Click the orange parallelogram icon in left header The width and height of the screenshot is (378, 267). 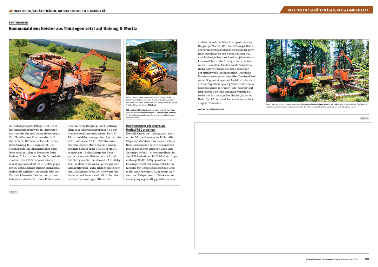pyautogui.click(x=11, y=11)
